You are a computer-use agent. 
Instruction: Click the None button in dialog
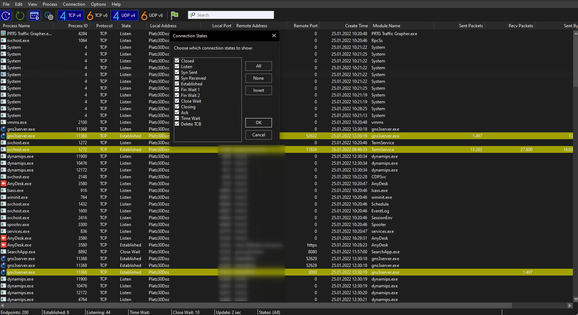259,78
